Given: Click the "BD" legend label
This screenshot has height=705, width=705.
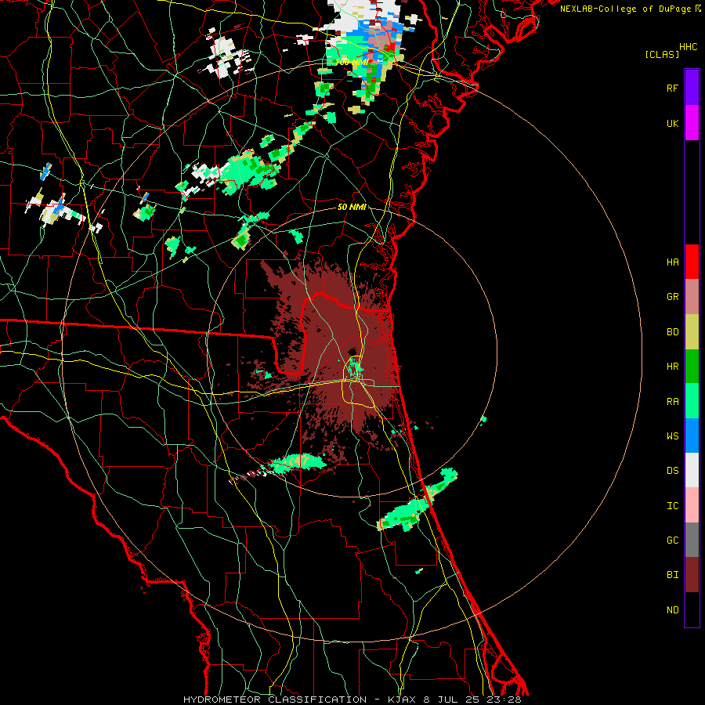Looking at the screenshot, I should pos(672,332).
